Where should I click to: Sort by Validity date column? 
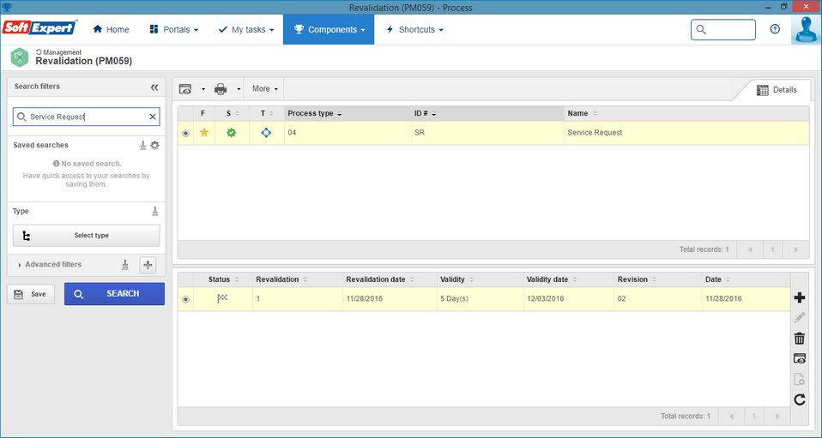tap(569, 279)
